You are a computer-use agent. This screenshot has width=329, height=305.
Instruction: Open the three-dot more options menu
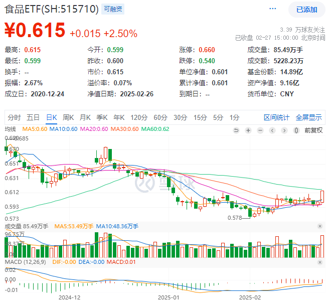pyautogui.click(x=272, y=9)
